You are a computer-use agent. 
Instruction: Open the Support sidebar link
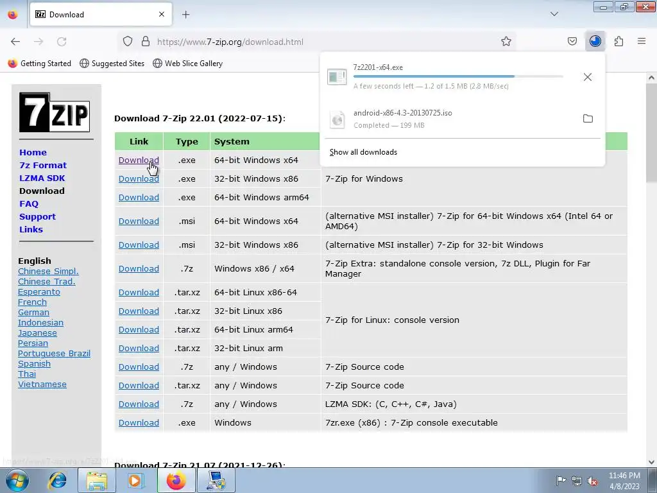[x=37, y=217]
